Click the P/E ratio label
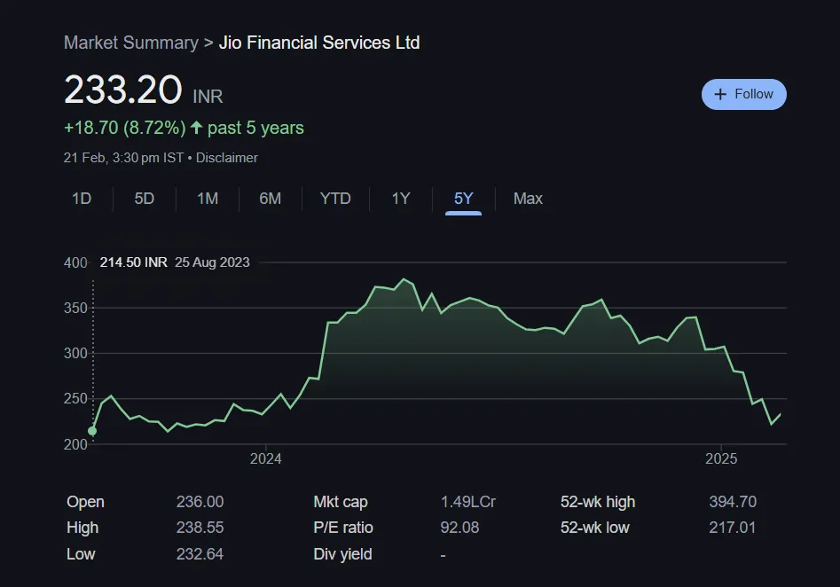The image size is (840, 587). [x=343, y=528]
